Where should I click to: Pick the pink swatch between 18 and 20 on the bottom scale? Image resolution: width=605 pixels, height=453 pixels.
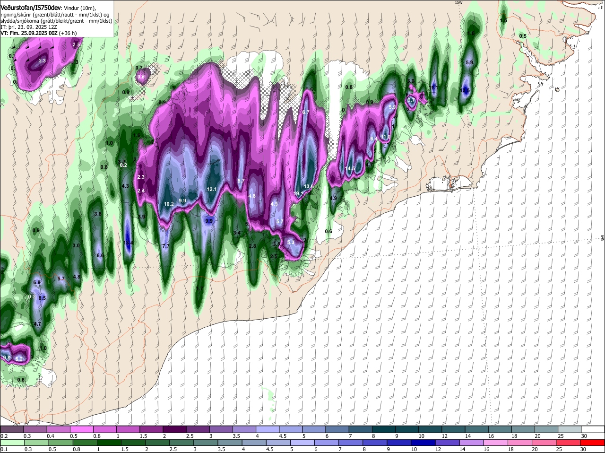coord(519,443)
